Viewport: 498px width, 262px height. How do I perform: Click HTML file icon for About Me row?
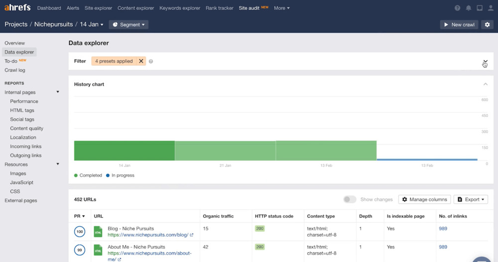[98, 250]
